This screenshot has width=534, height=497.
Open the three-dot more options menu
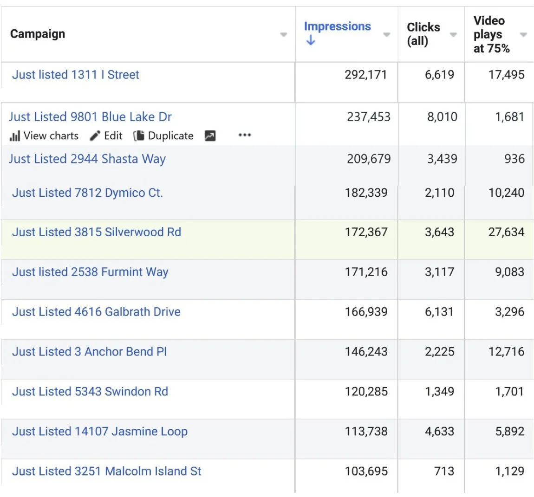tap(245, 135)
